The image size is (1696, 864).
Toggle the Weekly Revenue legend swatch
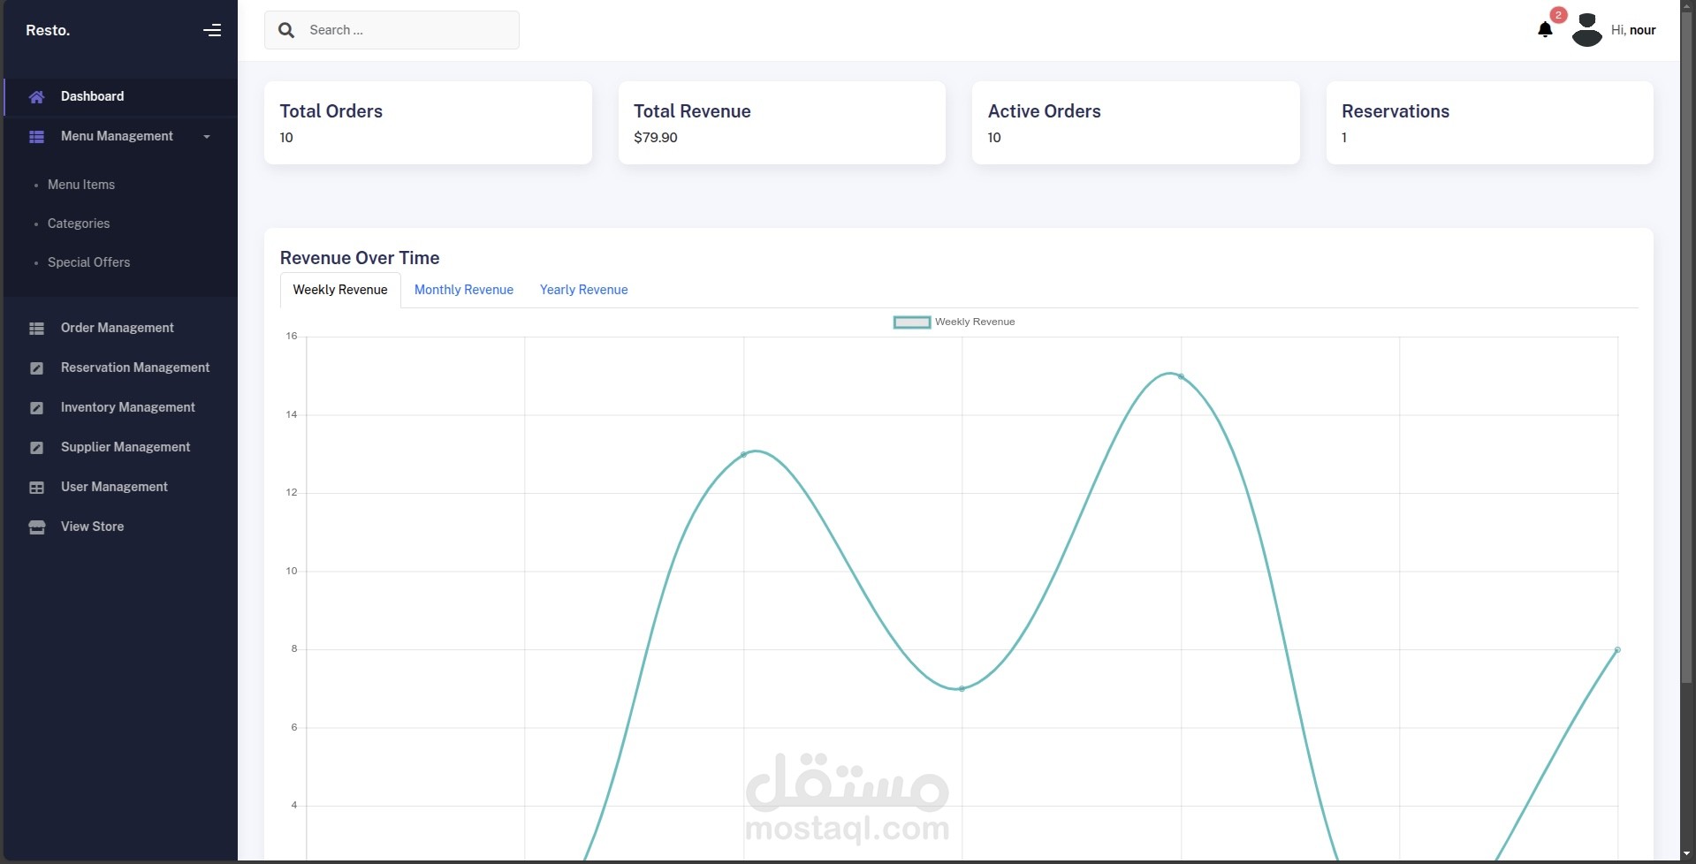coord(912,322)
